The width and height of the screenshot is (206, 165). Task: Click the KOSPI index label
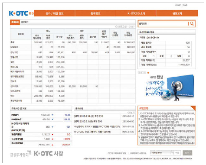pyautogui.click(x=15, y=115)
